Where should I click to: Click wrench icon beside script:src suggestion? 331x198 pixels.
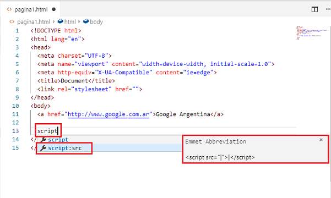coord(44,148)
